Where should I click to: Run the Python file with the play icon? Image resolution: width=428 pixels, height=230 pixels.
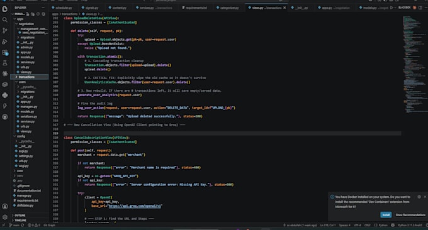[x=391, y=8]
